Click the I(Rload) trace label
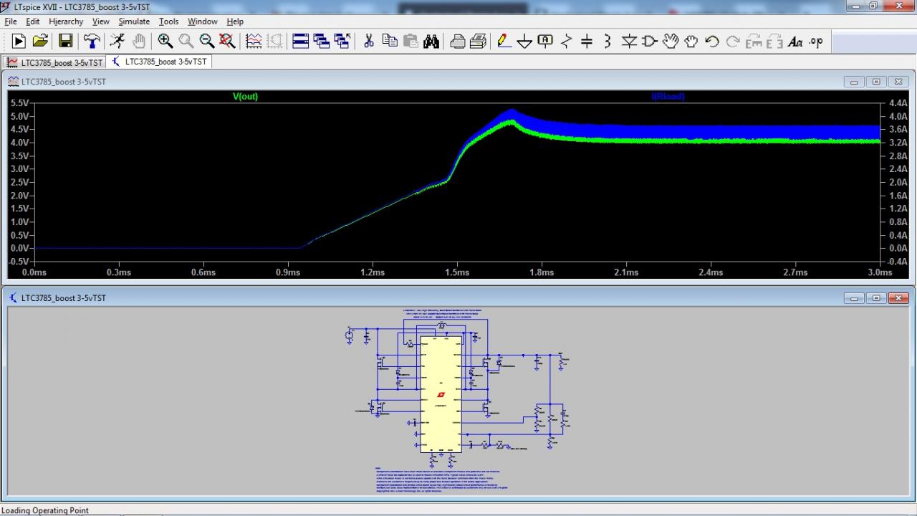This screenshot has width=917, height=516. (668, 97)
